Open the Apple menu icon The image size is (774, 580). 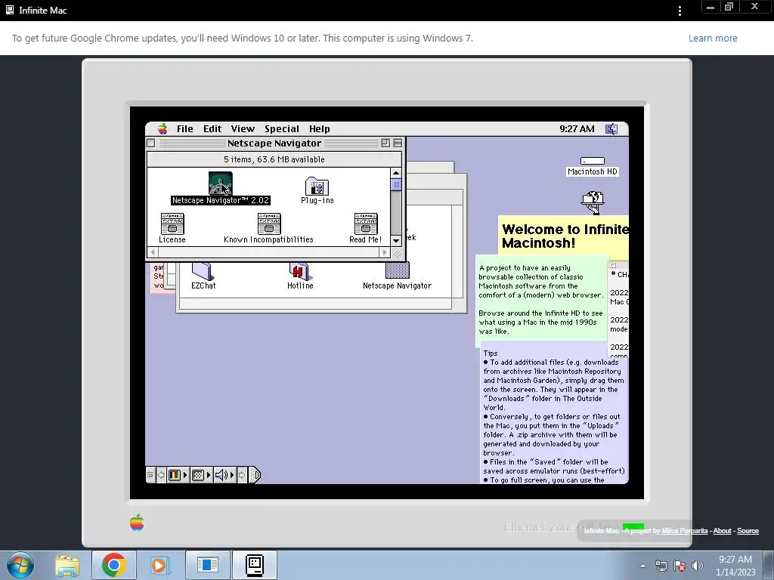163,128
